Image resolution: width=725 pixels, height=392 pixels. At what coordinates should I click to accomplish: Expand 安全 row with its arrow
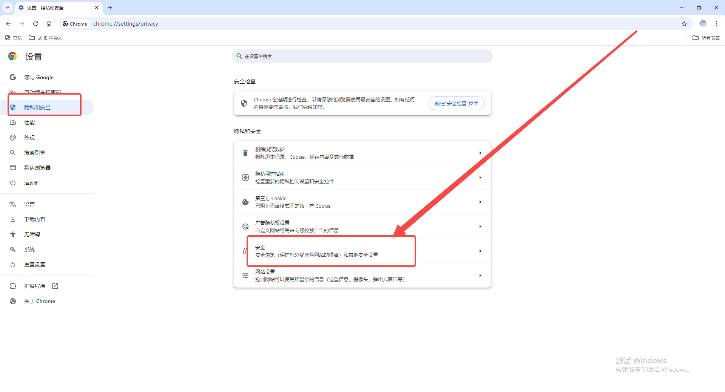(x=480, y=251)
